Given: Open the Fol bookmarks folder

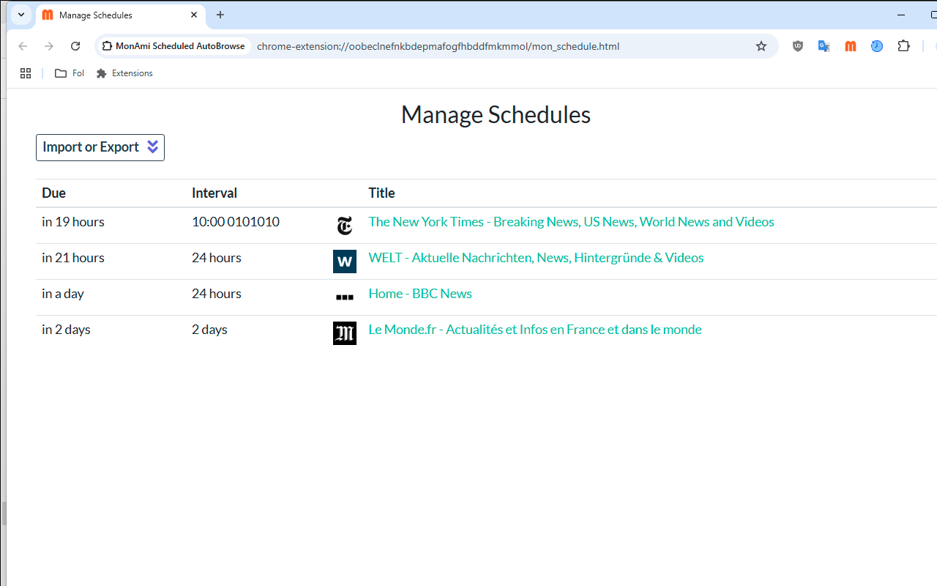Looking at the screenshot, I should (x=70, y=73).
